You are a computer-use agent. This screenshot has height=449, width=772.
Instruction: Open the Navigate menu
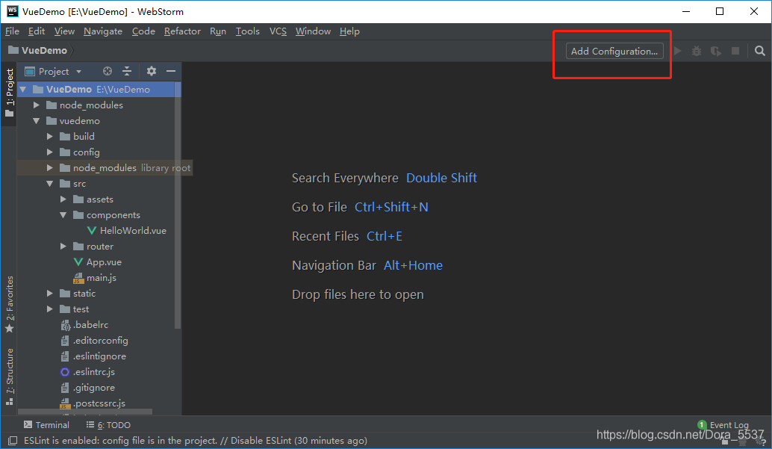click(103, 31)
